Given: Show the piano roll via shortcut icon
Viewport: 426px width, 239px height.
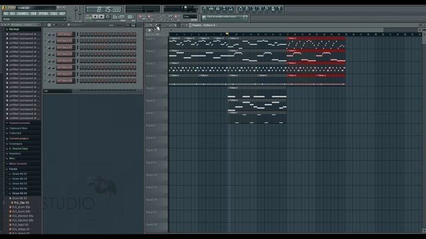Looking at the screenshot, I should coord(218,9).
